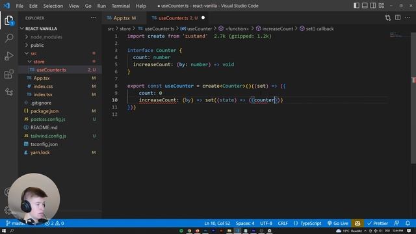
Task: Split the editor to the right
Action: point(398,18)
